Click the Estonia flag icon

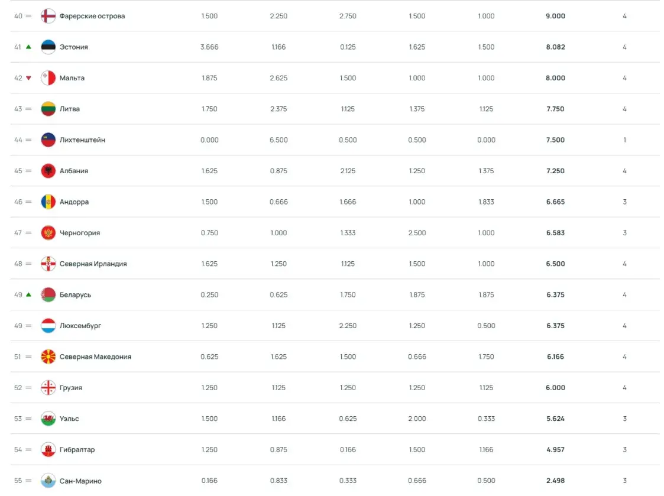pos(48,47)
